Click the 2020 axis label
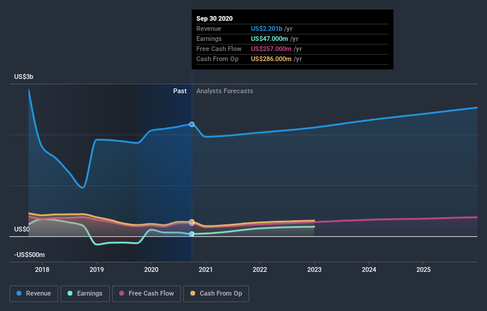 click(151, 269)
